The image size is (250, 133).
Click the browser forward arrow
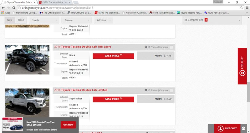(x=8, y=8)
